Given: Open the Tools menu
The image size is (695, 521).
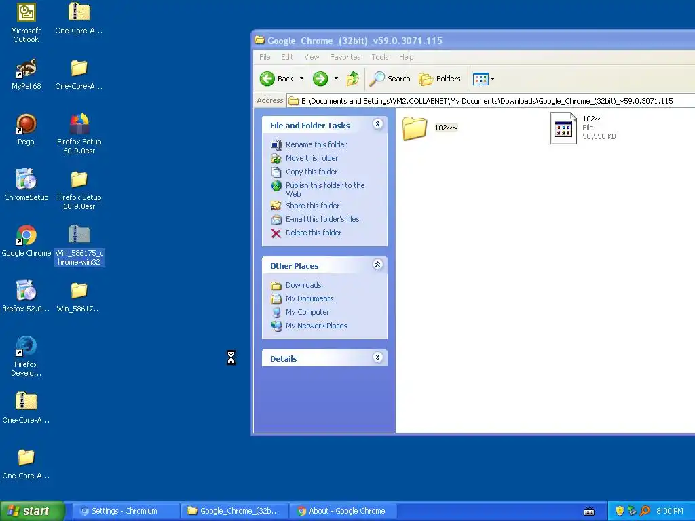Looking at the screenshot, I should [x=380, y=57].
